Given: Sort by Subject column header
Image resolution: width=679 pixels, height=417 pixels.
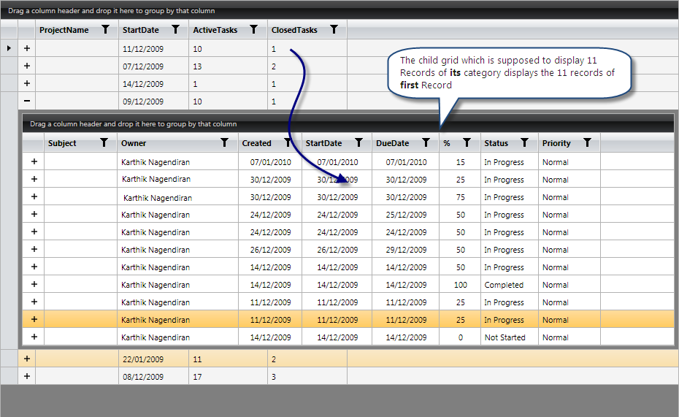Looking at the screenshot, I should [x=62, y=143].
